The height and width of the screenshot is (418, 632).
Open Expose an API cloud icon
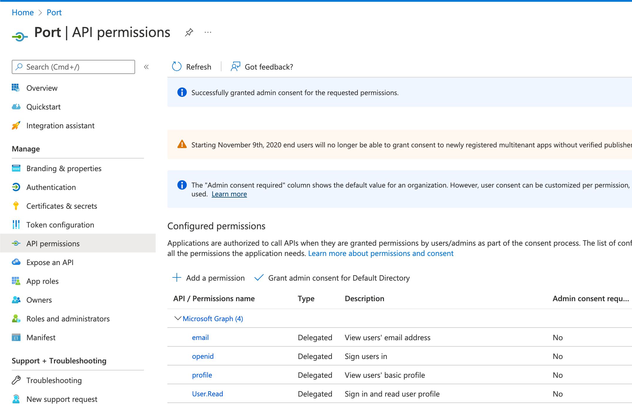point(16,262)
